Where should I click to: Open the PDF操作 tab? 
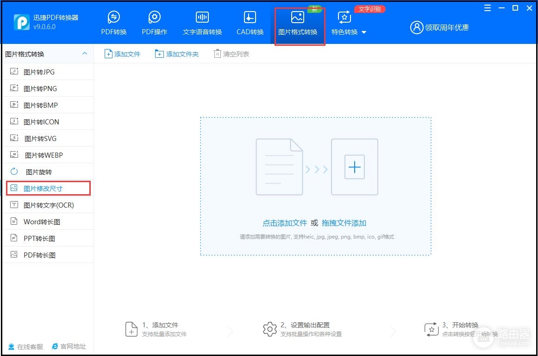pyautogui.click(x=154, y=23)
